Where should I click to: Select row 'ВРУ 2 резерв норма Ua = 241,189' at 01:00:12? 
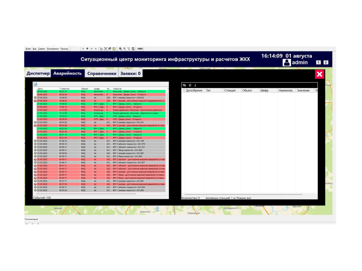(x=101, y=141)
